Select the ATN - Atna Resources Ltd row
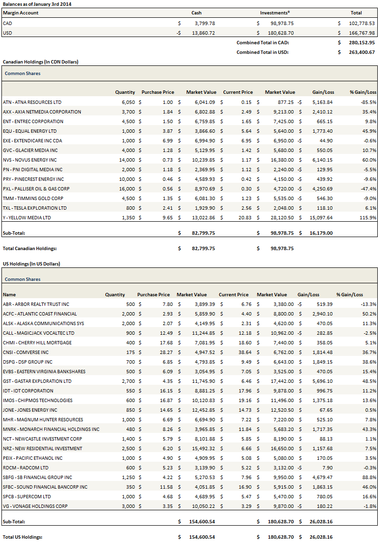 [32, 102]
